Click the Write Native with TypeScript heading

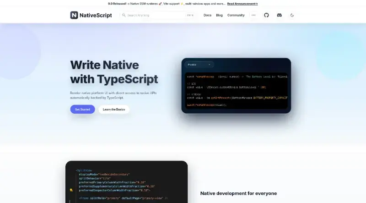[114, 72]
